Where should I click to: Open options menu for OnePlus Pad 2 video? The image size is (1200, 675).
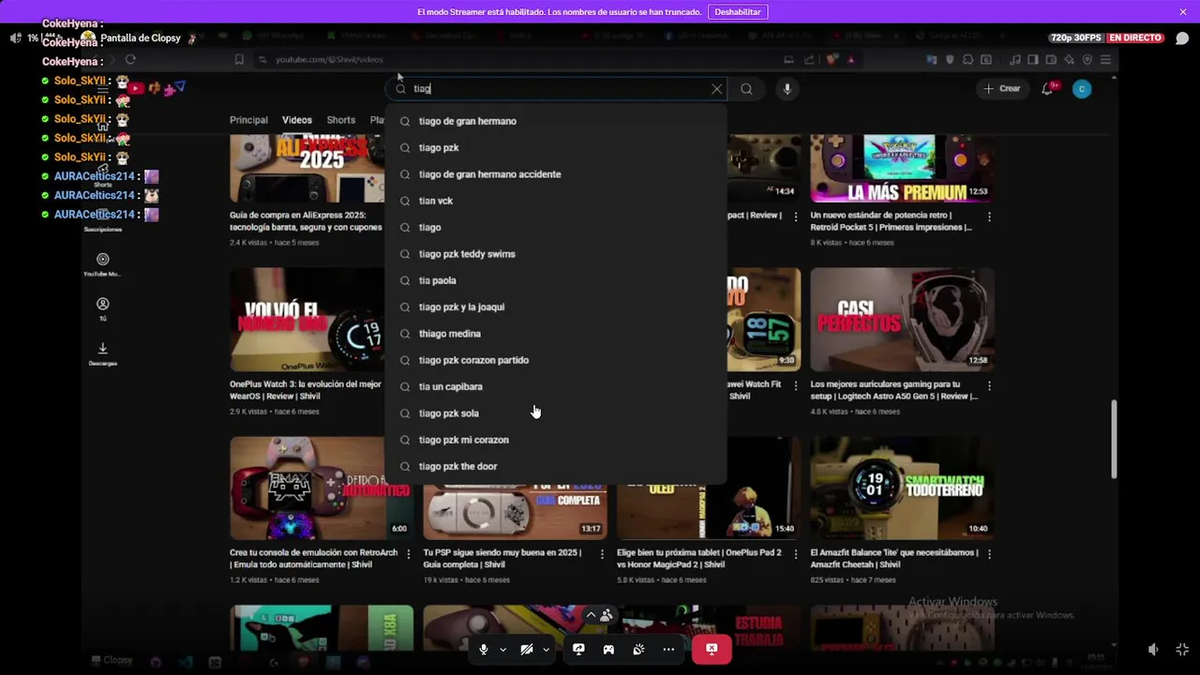click(795, 554)
